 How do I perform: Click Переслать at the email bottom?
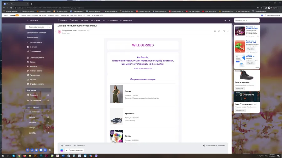[79, 146]
